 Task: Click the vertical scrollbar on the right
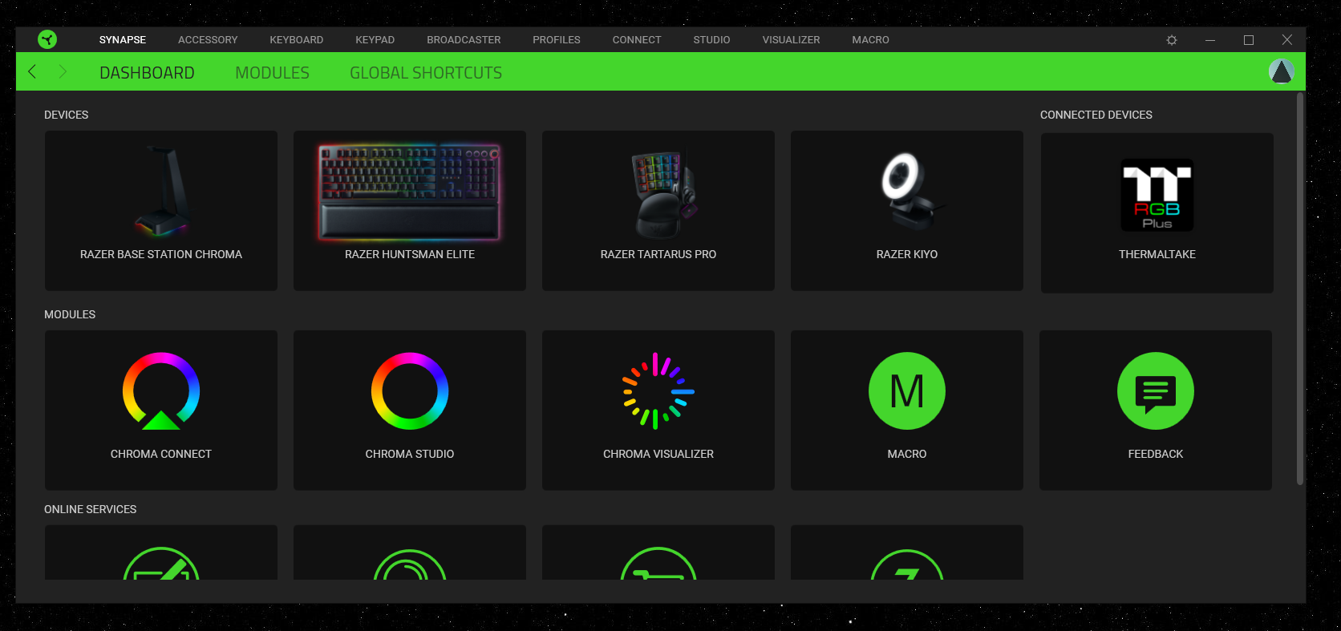tap(1300, 289)
